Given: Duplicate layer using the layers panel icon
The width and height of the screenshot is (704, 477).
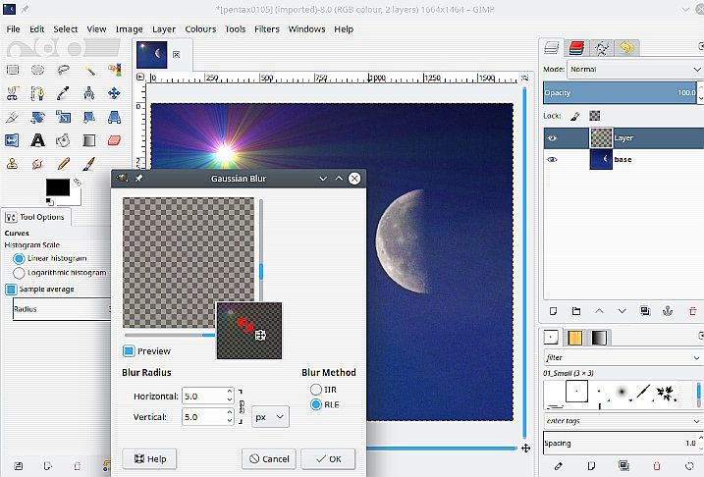Looking at the screenshot, I should [645, 310].
